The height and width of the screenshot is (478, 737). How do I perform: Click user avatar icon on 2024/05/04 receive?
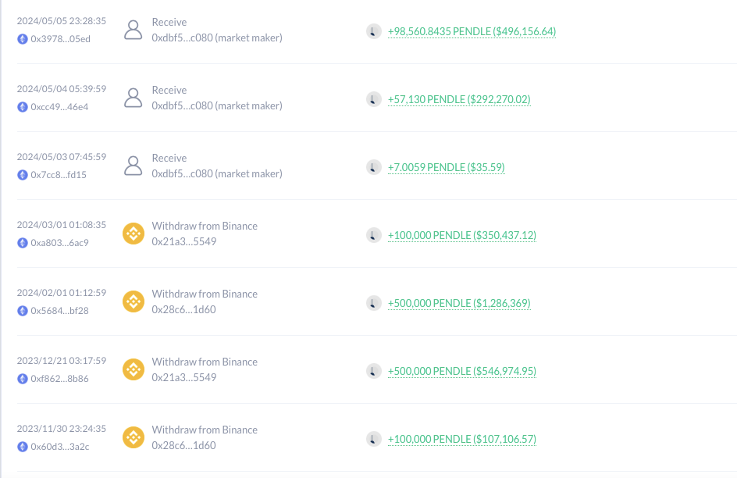click(133, 98)
